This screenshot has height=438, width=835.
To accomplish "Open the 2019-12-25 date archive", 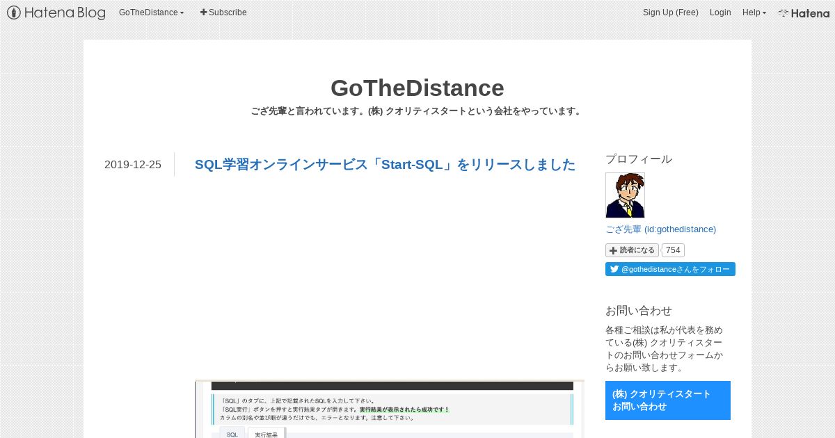I will point(133,165).
